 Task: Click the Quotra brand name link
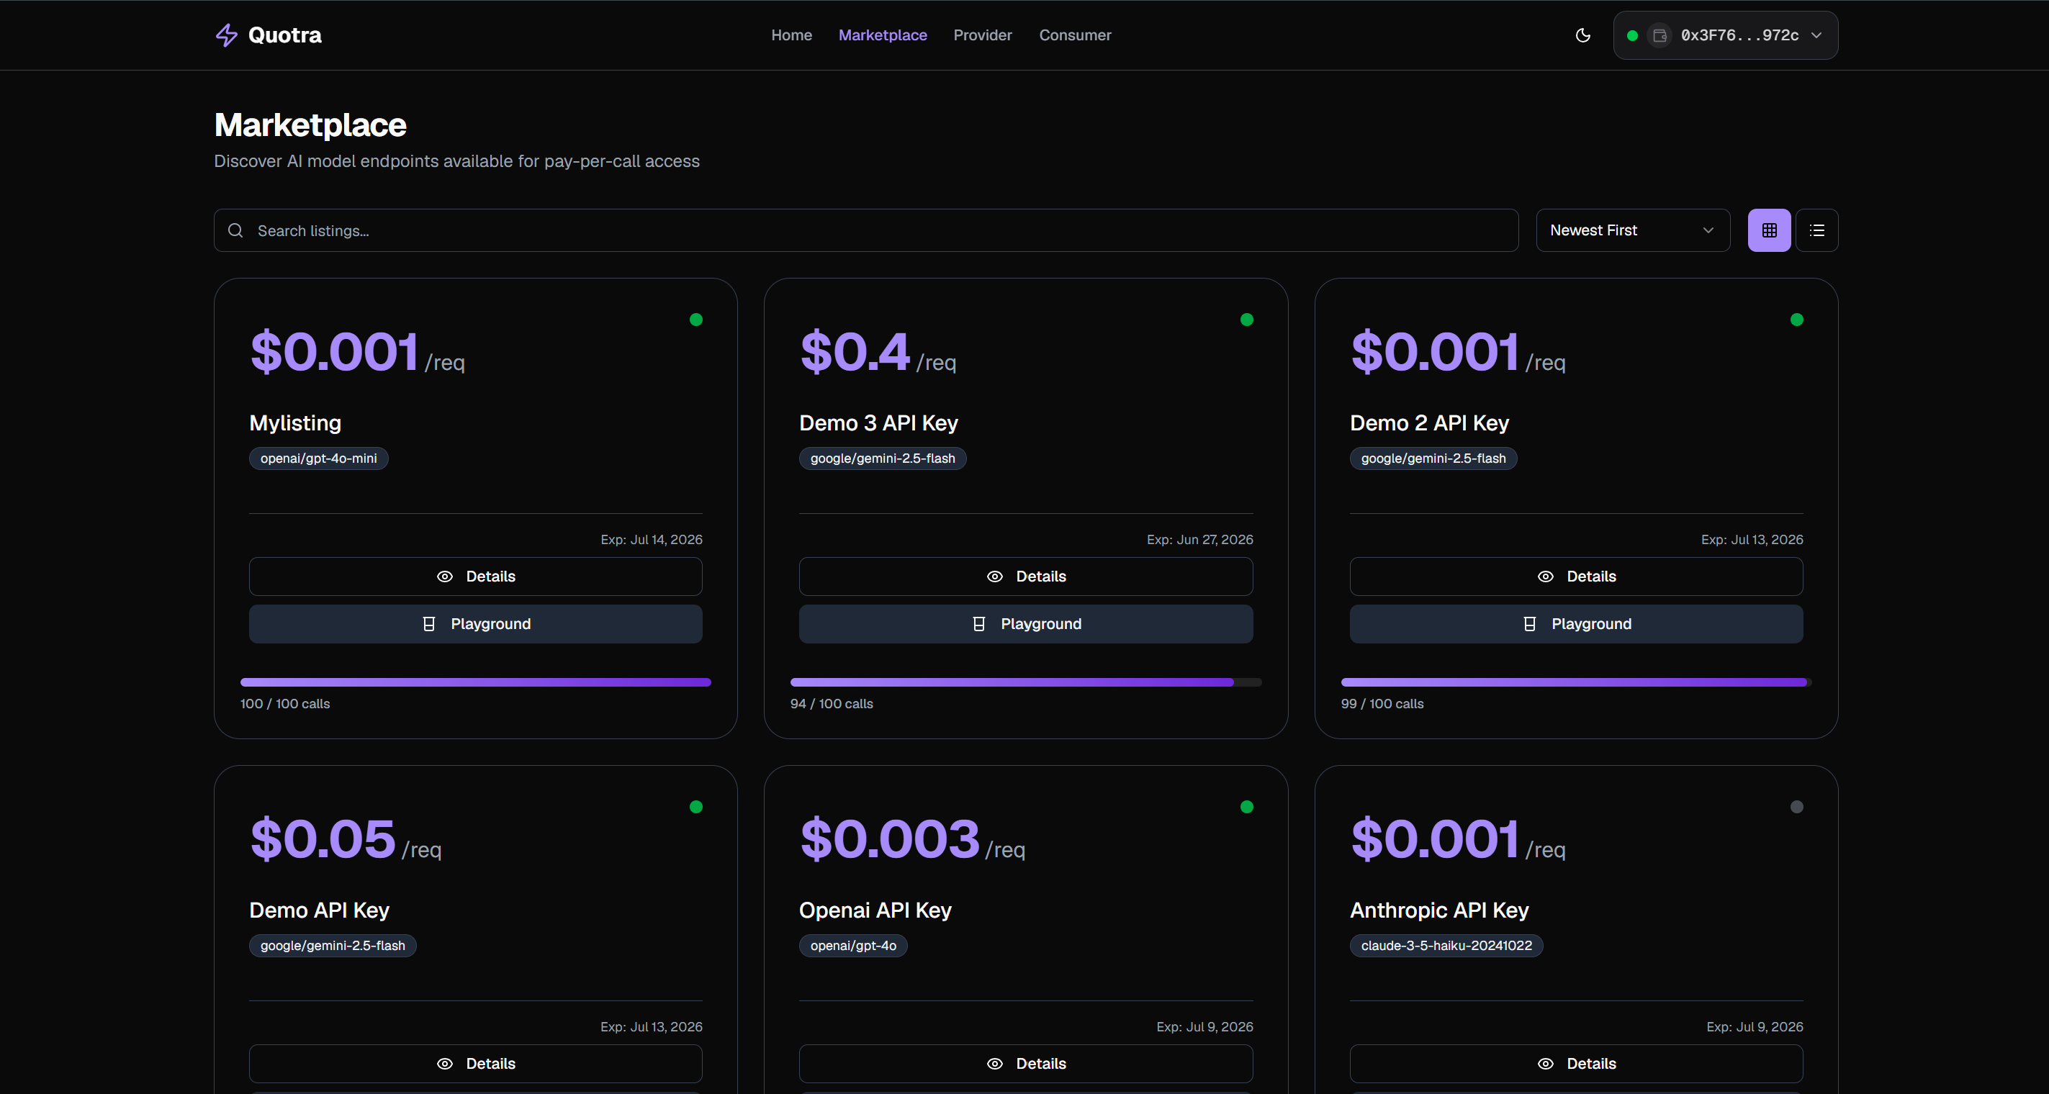[x=285, y=35]
